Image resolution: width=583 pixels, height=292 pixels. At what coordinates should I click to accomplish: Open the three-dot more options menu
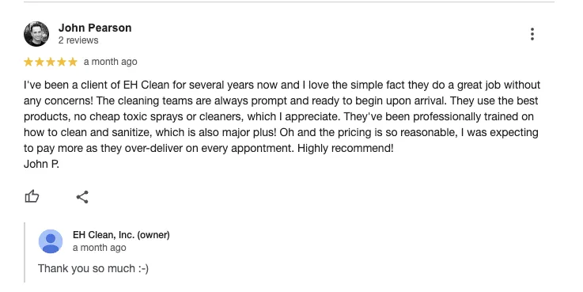tap(532, 34)
